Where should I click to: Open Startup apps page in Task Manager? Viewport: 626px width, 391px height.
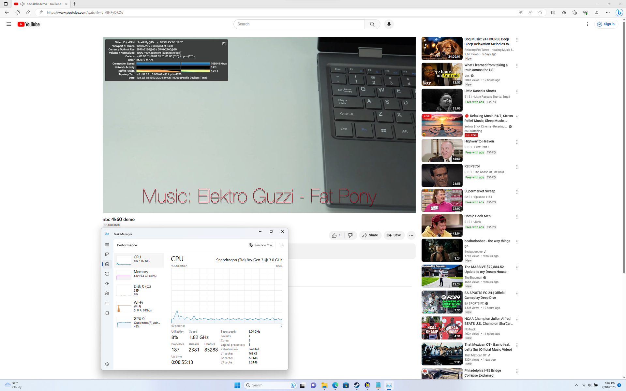tap(107, 284)
